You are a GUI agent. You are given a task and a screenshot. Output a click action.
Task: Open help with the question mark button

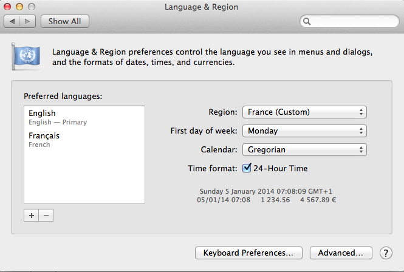click(x=386, y=253)
